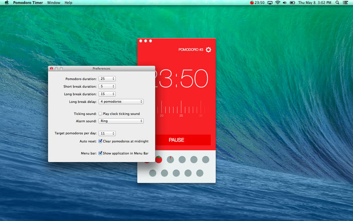Open Spotlight search magnifier icon

click(x=338, y=3)
